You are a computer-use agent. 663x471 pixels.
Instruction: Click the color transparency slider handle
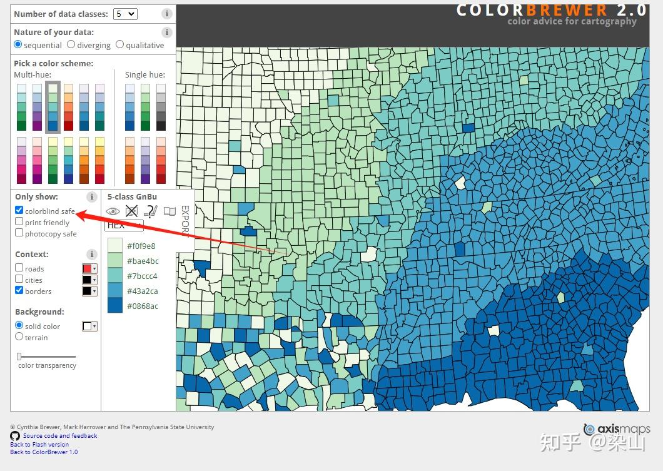[19, 357]
